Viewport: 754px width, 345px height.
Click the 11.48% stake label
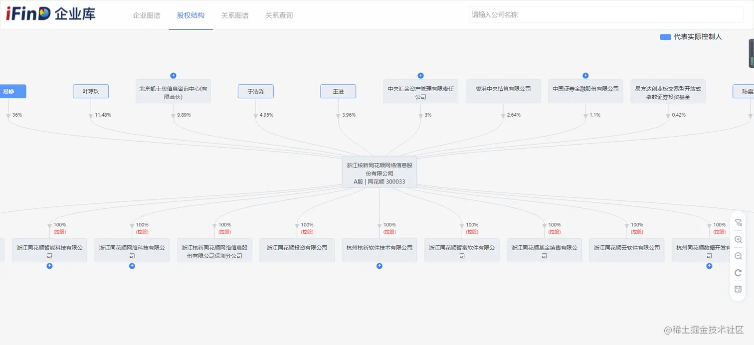[x=103, y=115]
